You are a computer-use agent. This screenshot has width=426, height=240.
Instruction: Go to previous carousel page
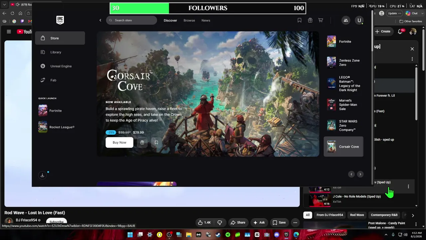pos(351,174)
